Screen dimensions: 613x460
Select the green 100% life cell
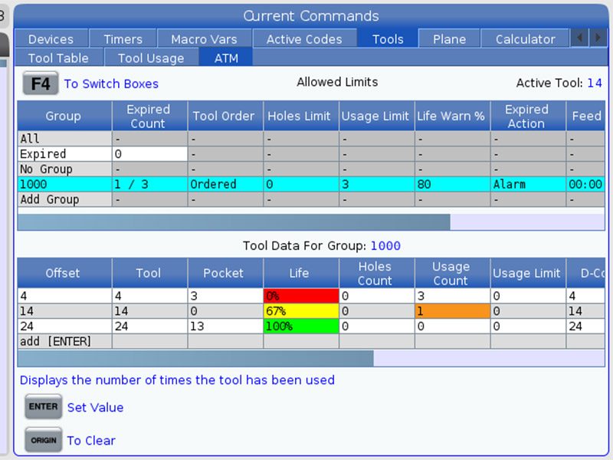pyautogui.click(x=300, y=326)
